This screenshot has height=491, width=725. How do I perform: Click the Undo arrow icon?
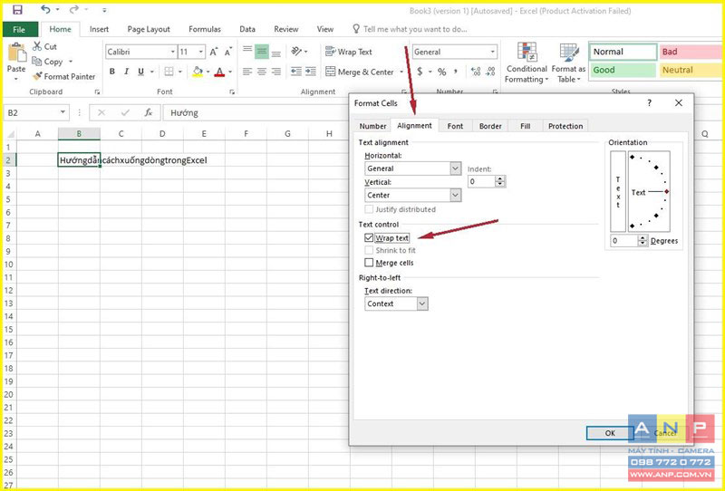[45, 9]
